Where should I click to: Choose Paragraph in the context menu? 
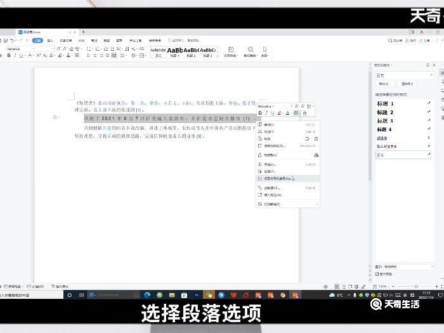pos(288,172)
